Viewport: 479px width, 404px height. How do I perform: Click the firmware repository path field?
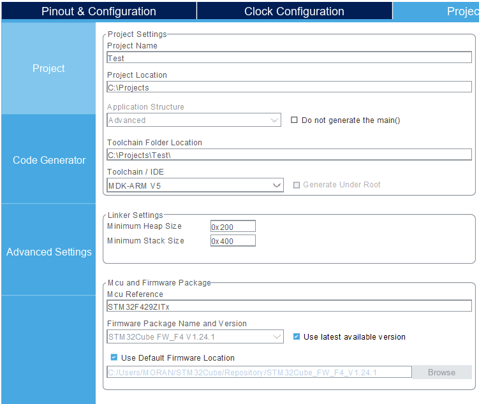point(259,372)
